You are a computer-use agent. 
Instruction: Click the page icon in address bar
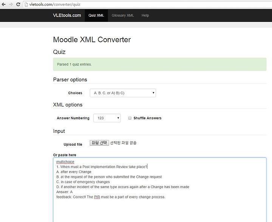pyautogui.click(x=26, y=5)
